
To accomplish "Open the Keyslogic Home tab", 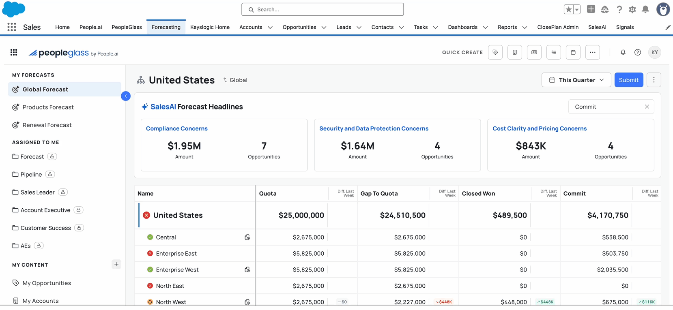I will click(x=210, y=27).
